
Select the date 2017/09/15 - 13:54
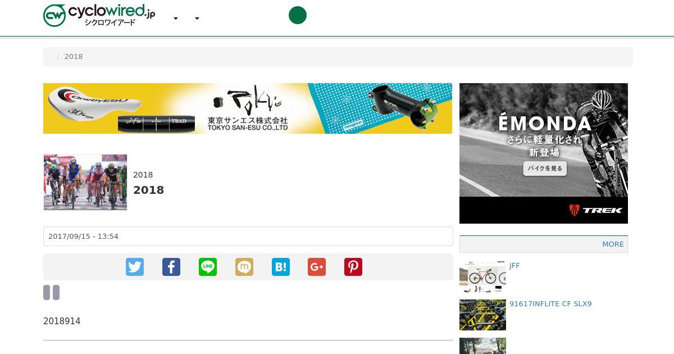(83, 237)
